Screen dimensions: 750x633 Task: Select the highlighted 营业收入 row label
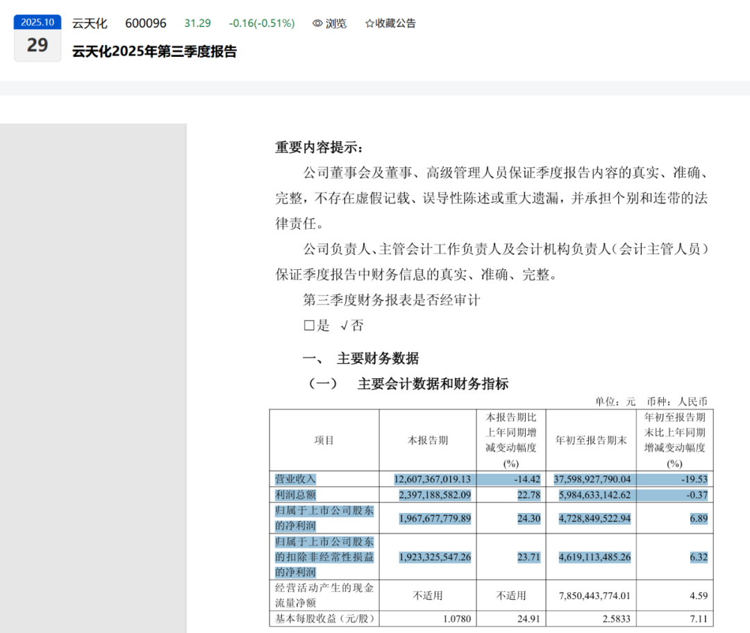click(x=295, y=479)
